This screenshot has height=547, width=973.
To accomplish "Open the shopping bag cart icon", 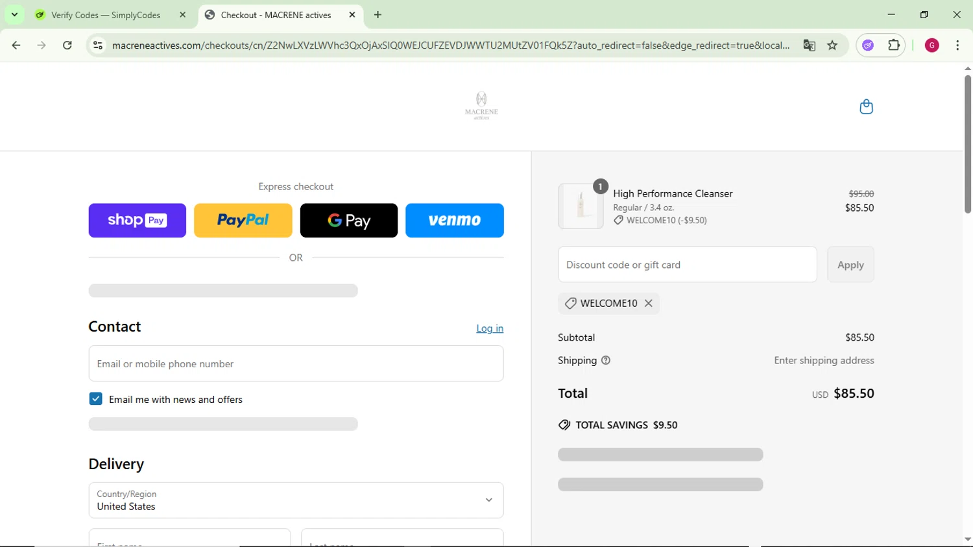I will point(866,106).
